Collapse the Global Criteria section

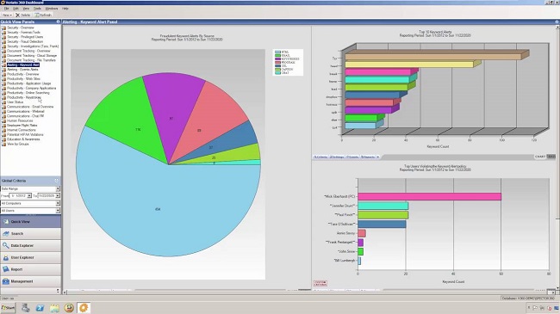pyautogui.click(x=56, y=181)
